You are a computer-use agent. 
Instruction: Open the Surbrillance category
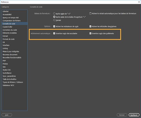[15, 73]
